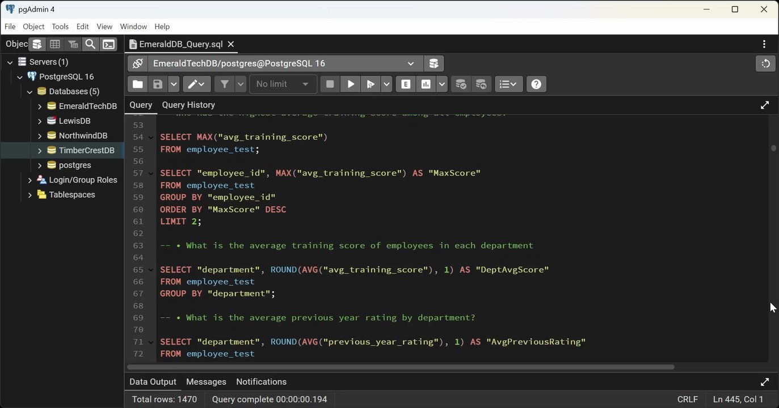
Task: Select TimberCrestDB in the object tree
Action: 86,151
